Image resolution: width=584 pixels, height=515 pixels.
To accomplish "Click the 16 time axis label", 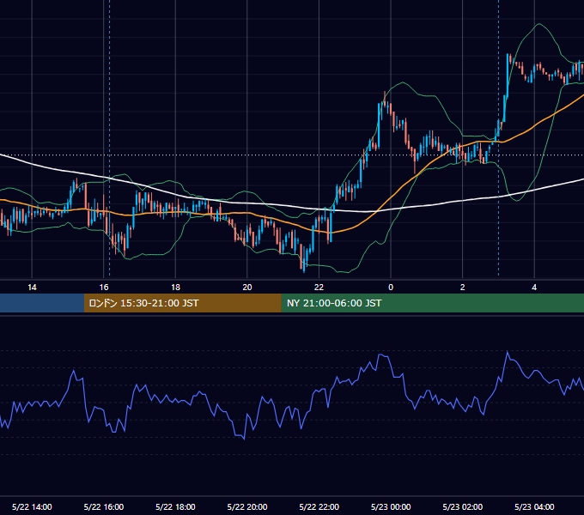I will tap(104, 288).
